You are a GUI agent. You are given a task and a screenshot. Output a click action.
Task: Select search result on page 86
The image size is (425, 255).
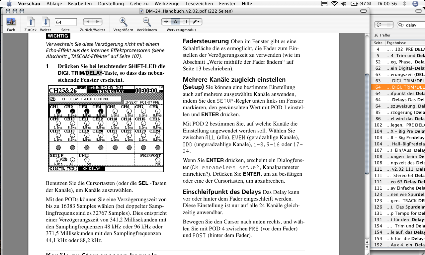point(398,119)
